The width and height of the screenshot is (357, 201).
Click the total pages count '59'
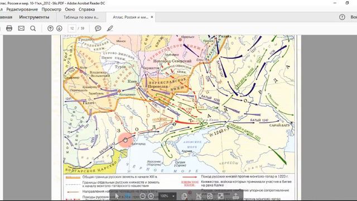click(83, 28)
